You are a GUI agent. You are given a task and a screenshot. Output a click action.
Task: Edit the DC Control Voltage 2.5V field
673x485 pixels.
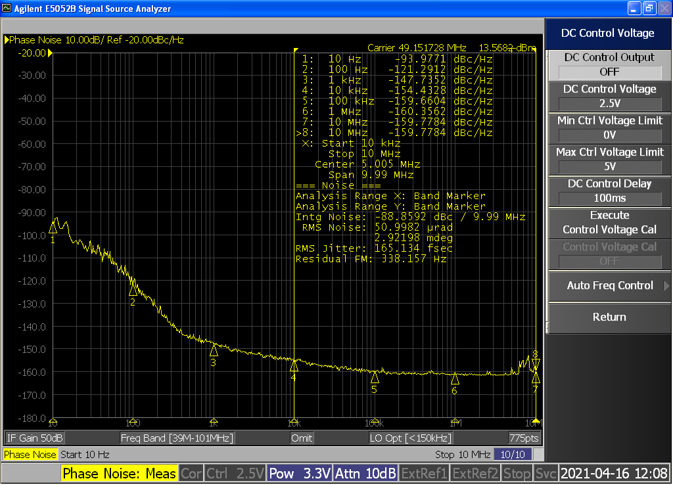(x=609, y=103)
